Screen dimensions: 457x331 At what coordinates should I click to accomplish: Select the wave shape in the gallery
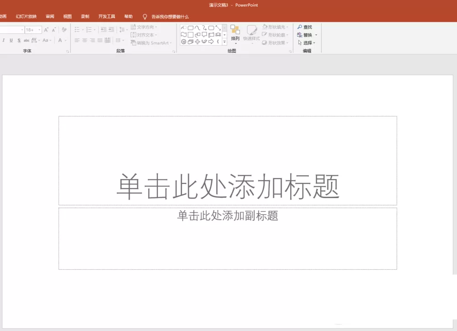pyautogui.click(x=184, y=35)
